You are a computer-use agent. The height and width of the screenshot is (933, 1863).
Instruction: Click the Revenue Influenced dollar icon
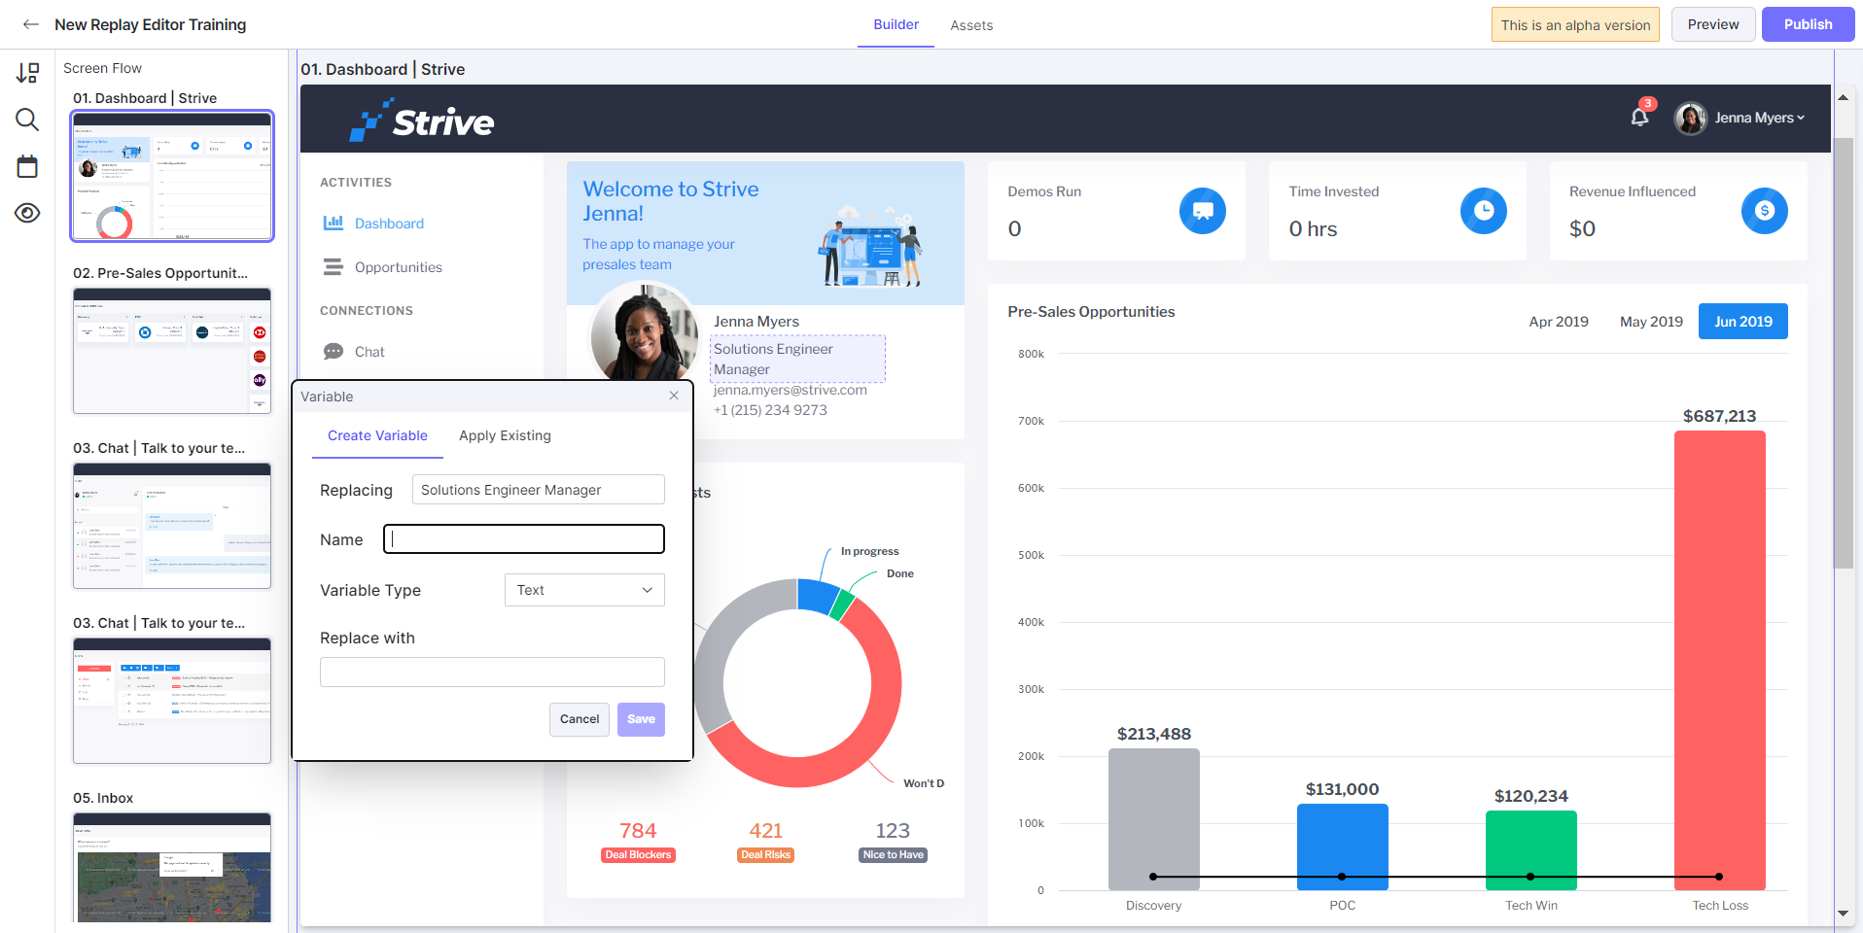tap(1765, 211)
